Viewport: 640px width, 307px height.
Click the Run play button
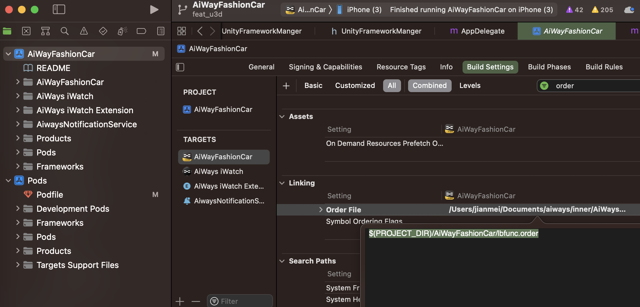click(154, 10)
